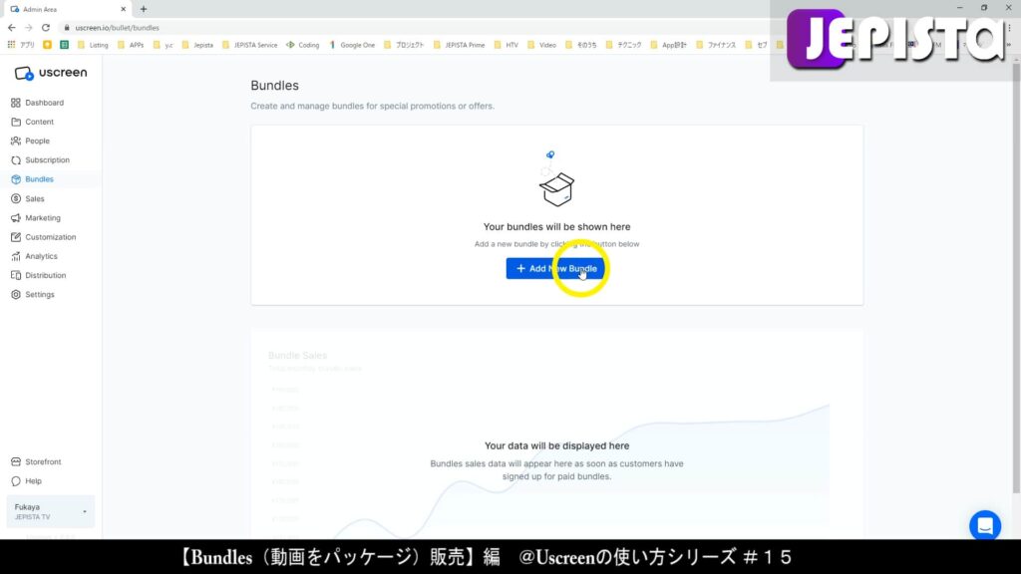
Task: Open the yellow square icon bookmark
Action: tap(48, 45)
